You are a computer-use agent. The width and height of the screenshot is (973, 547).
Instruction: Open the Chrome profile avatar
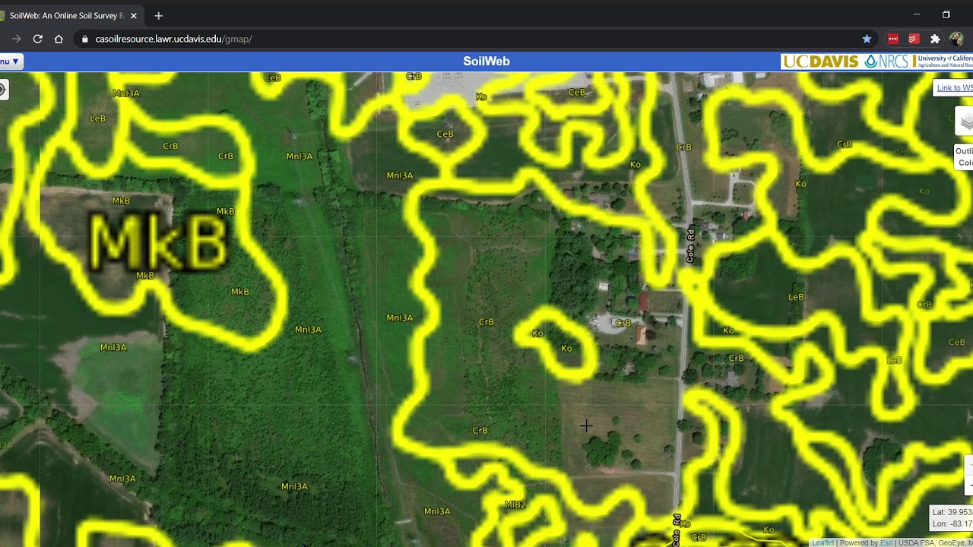[956, 39]
